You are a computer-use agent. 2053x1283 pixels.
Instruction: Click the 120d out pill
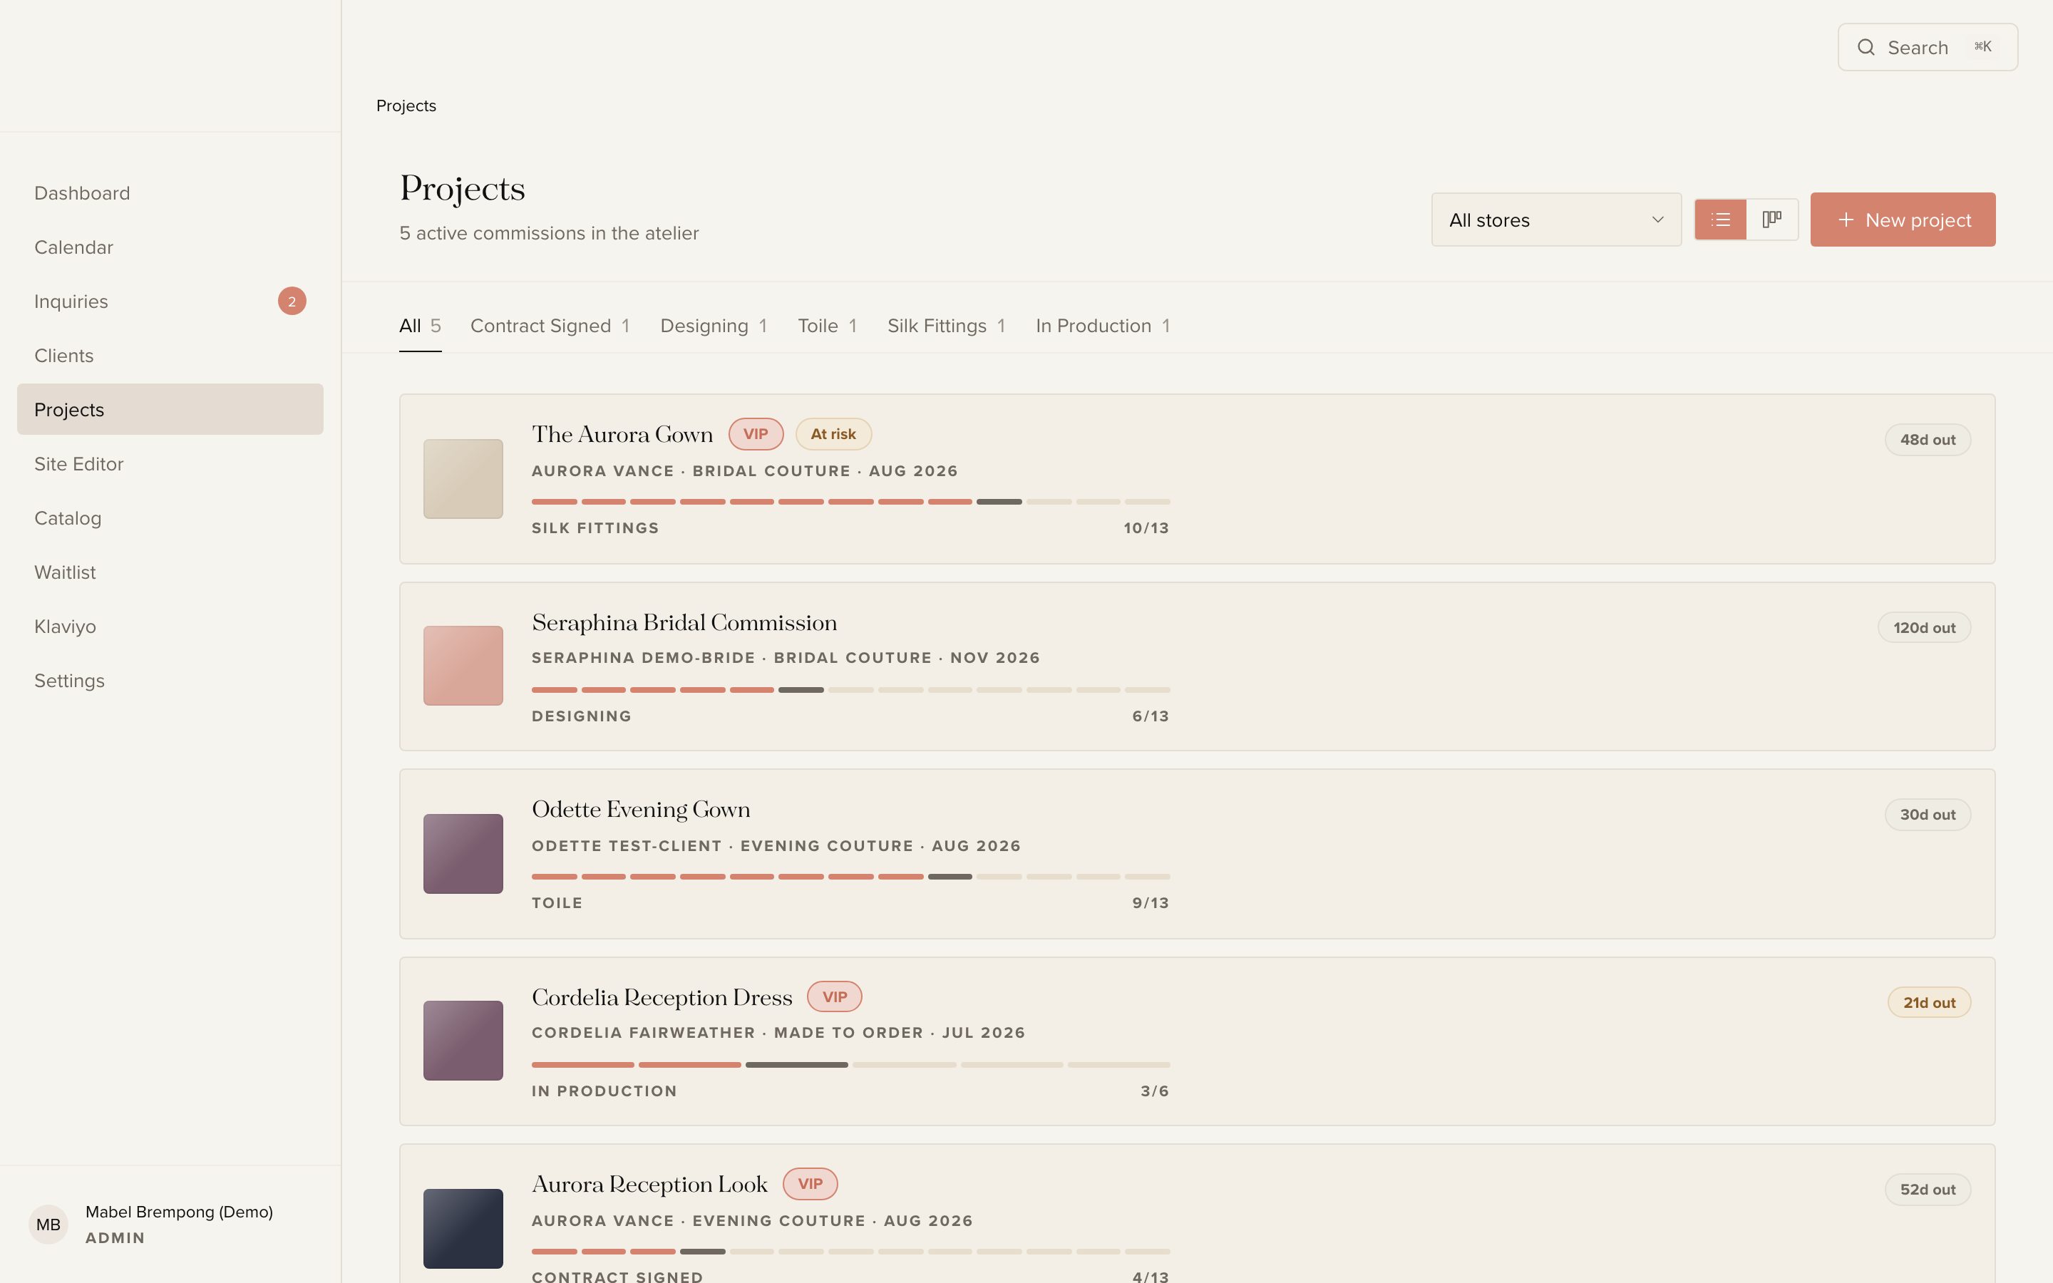click(1924, 628)
